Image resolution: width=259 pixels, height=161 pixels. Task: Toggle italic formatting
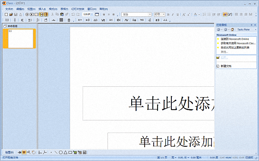173,15
